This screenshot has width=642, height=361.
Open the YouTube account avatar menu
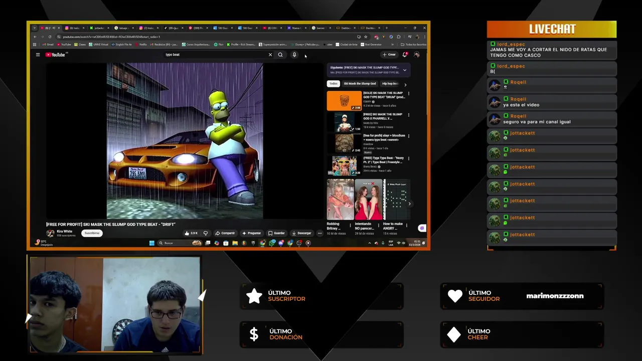(416, 55)
